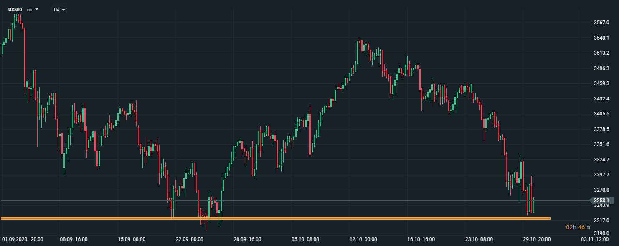Select the current price tag 3253.1
The image size is (619, 246).
(601, 201)
